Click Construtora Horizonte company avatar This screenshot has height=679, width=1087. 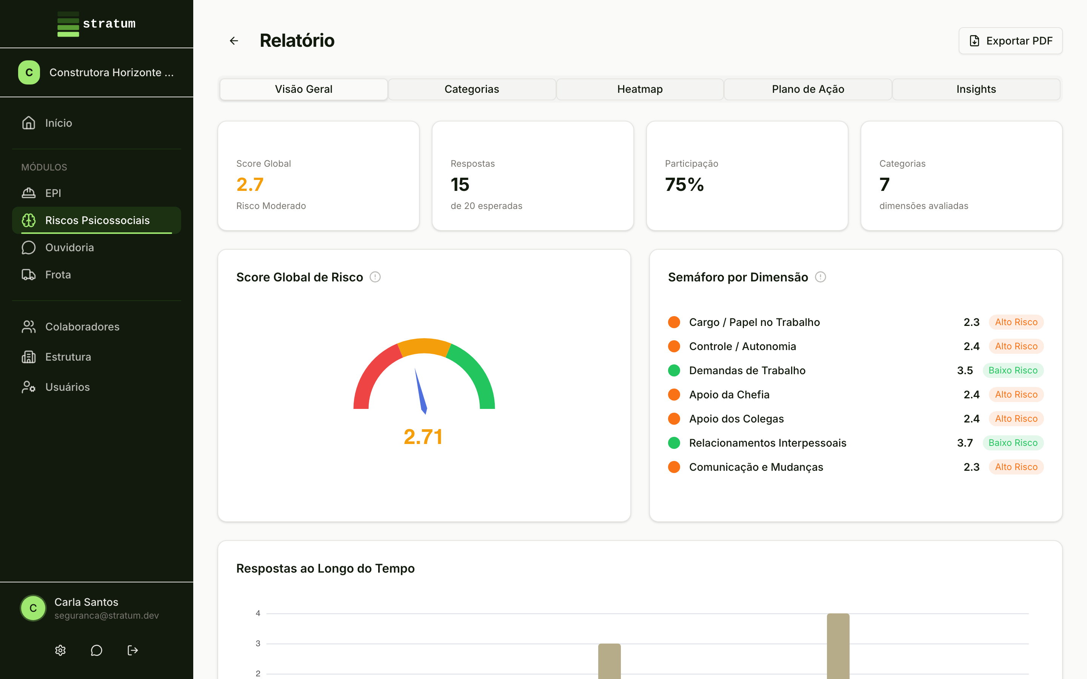tap(29, 72)
